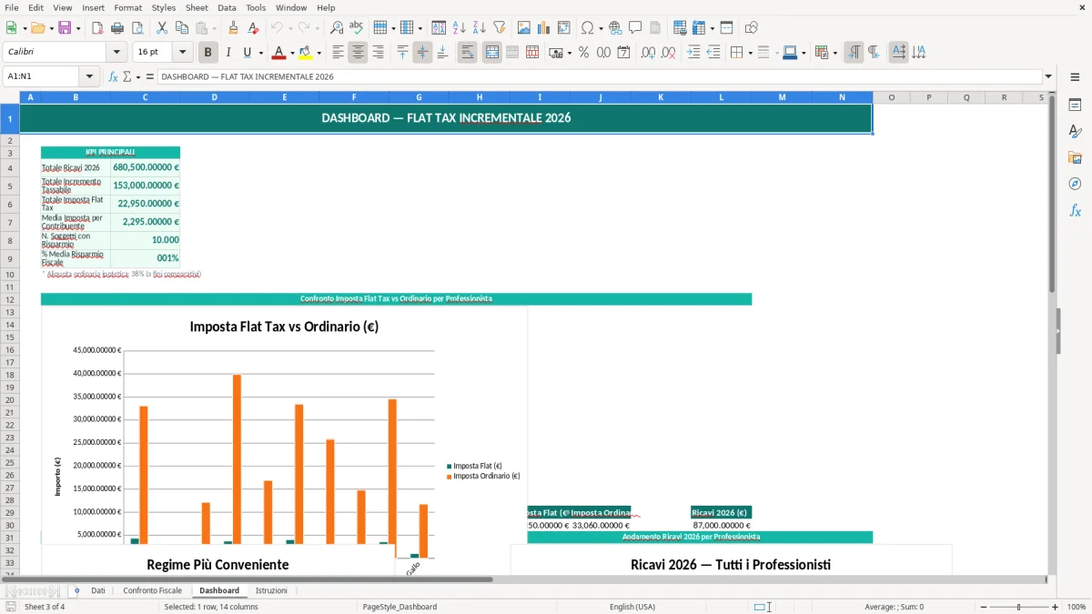Switch to the Dati sheet tab
1092x614 pixels.
click(98, 591)
